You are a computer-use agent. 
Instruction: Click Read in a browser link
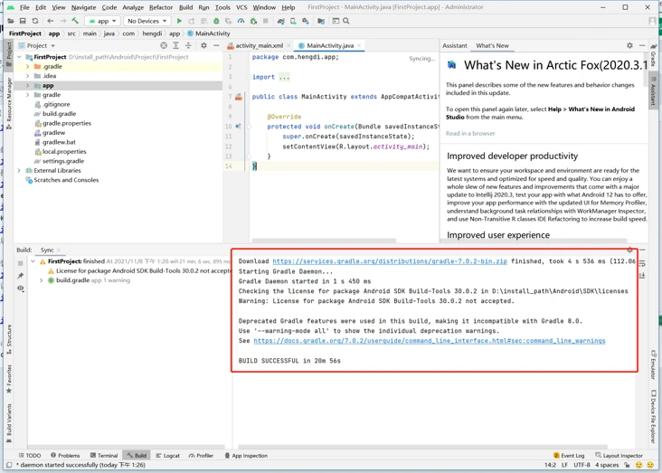[470, 134]
